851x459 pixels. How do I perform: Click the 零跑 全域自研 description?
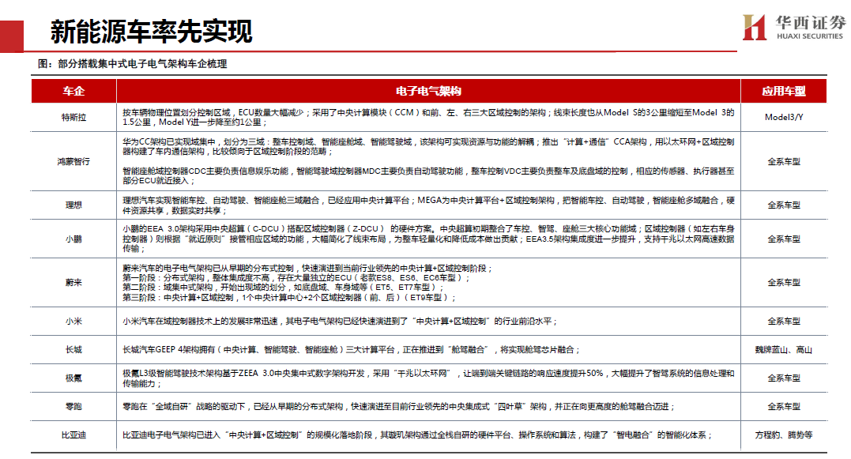click(x=399, y=406)
